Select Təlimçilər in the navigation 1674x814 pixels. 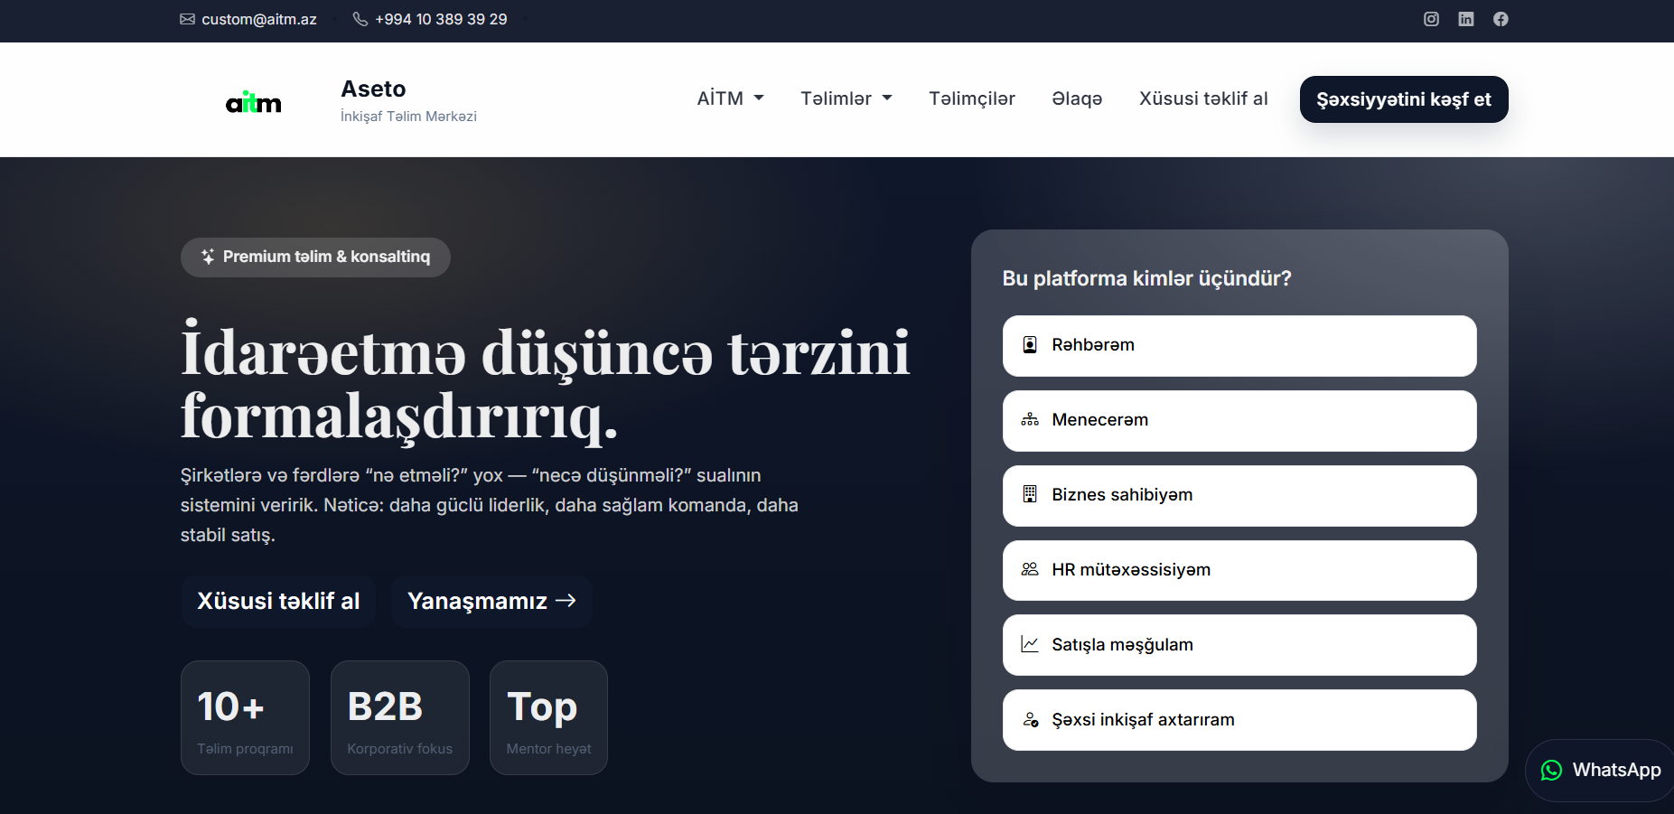point(972,98)
